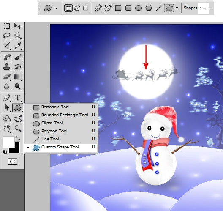Image resolution: width=223 pixels, height=211 pixels.
Task: Select the Eraser tool
Action: pyautogui.click(x=7, y=77)
